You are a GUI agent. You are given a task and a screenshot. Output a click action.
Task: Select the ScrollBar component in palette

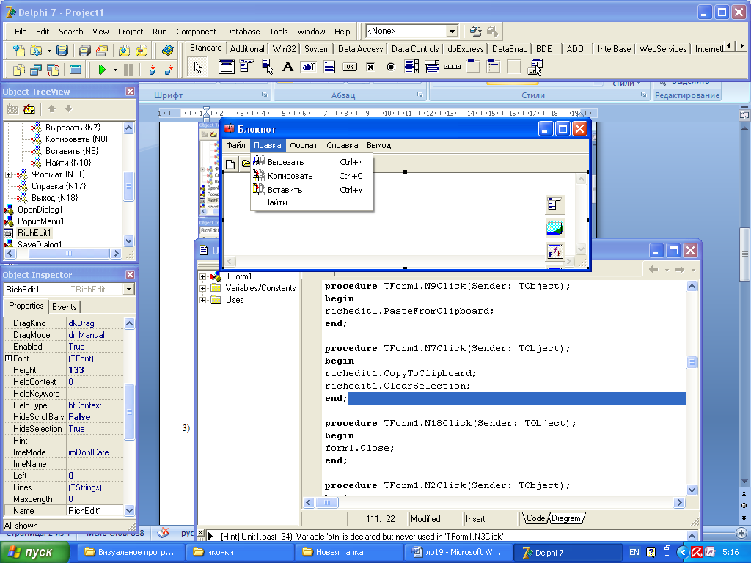tap(453, 67)
